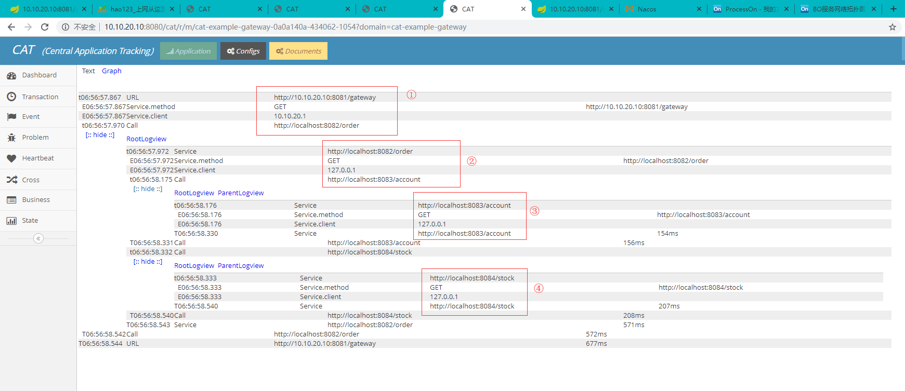Follow ParentLogview link above account service
The width and height of the screenshot is (905, 391).
click(x=241, y=193)
